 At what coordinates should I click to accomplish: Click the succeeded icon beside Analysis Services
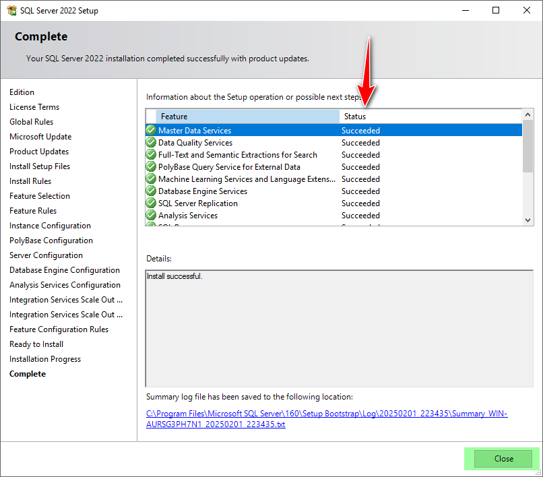[150, 215]
